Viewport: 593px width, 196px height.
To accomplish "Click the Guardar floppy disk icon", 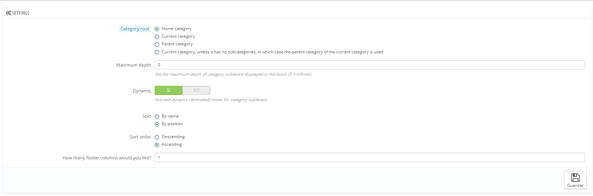I will tap(575, 178).
